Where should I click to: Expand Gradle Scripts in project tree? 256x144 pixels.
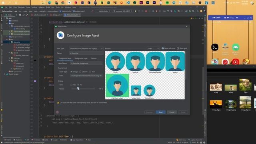click(5, 74)
